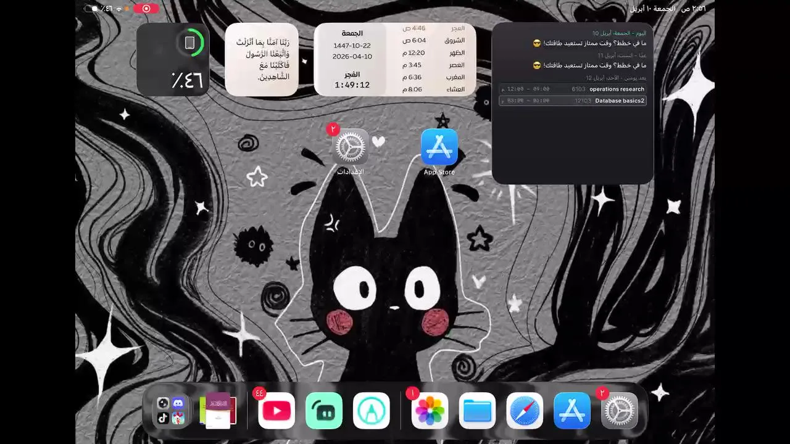Open the dock folder containing Discord and TikTok

[x=171, y=411]
